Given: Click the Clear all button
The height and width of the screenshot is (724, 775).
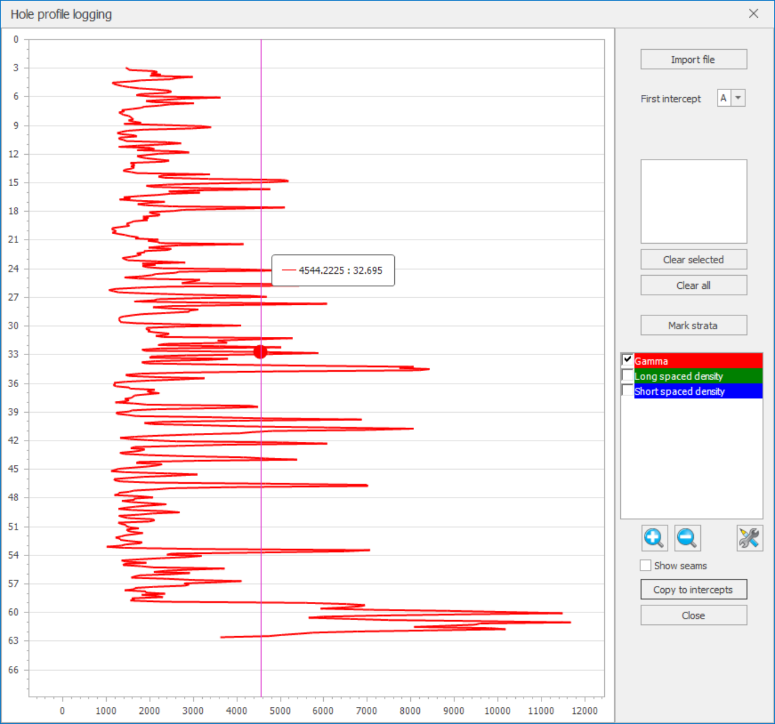Looking at the screenshot, I should 694,285.
